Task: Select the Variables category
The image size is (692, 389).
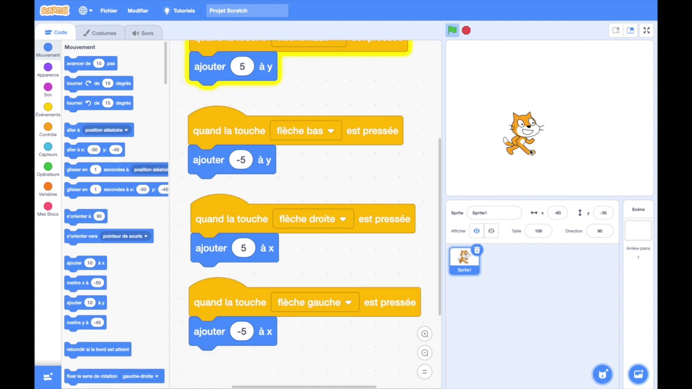Action: (48, 189)
